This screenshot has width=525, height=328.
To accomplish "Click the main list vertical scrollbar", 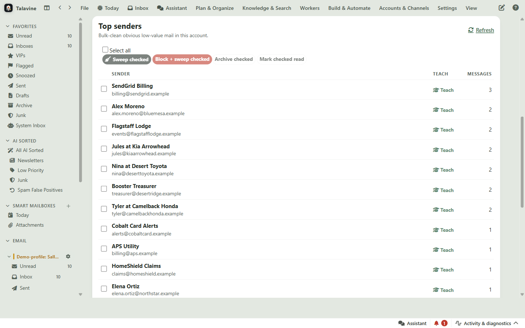I will pyautogui.click(x=522, y=162).
